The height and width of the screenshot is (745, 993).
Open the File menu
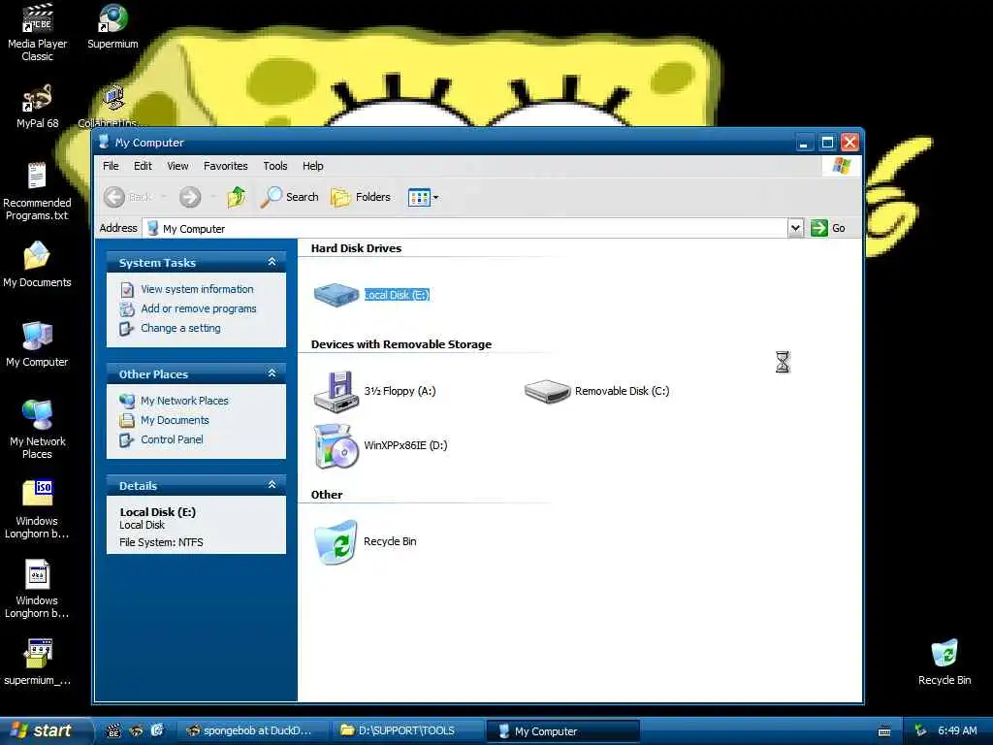coord(111,166)
